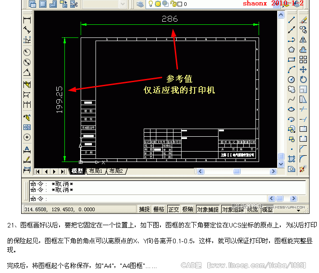This screenshot has height=273, width=319.
Task: Click the drawing area horizontal scroll-right arrow
Action: coord(273,171)
